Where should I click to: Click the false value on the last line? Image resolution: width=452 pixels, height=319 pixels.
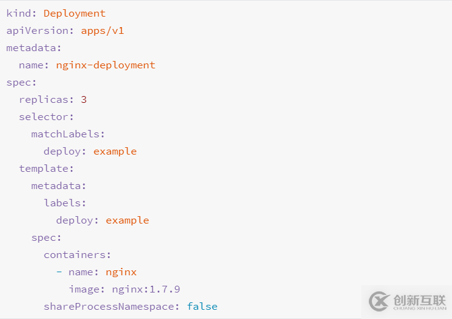click(x=202, y=306)
